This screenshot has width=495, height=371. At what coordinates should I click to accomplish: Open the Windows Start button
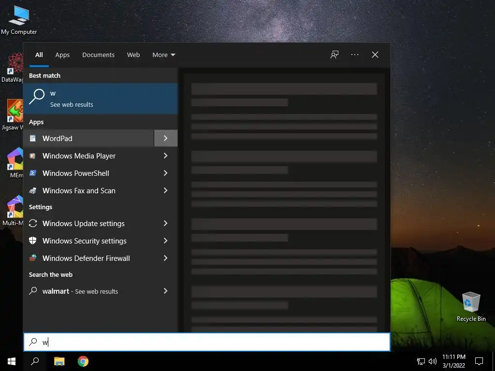coord(12,361)
